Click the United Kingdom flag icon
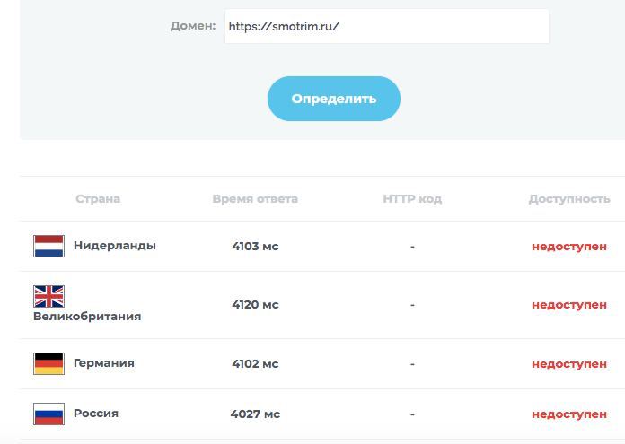 point(48,296)
